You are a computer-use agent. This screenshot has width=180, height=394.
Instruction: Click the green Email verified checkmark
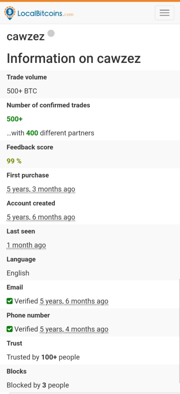pos(9,301)
